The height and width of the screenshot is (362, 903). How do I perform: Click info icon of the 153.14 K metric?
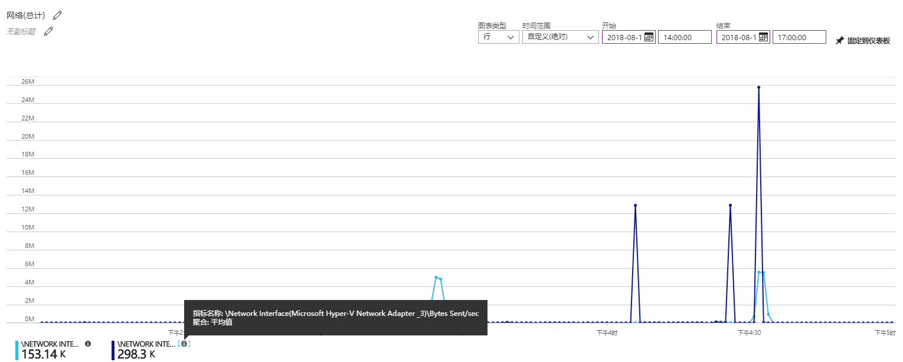pyautogui.click(x=88, y=343)
